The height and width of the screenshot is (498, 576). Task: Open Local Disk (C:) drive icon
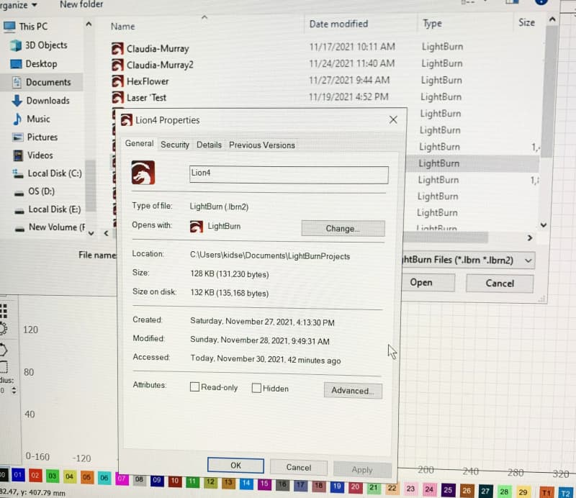point(18,173)
